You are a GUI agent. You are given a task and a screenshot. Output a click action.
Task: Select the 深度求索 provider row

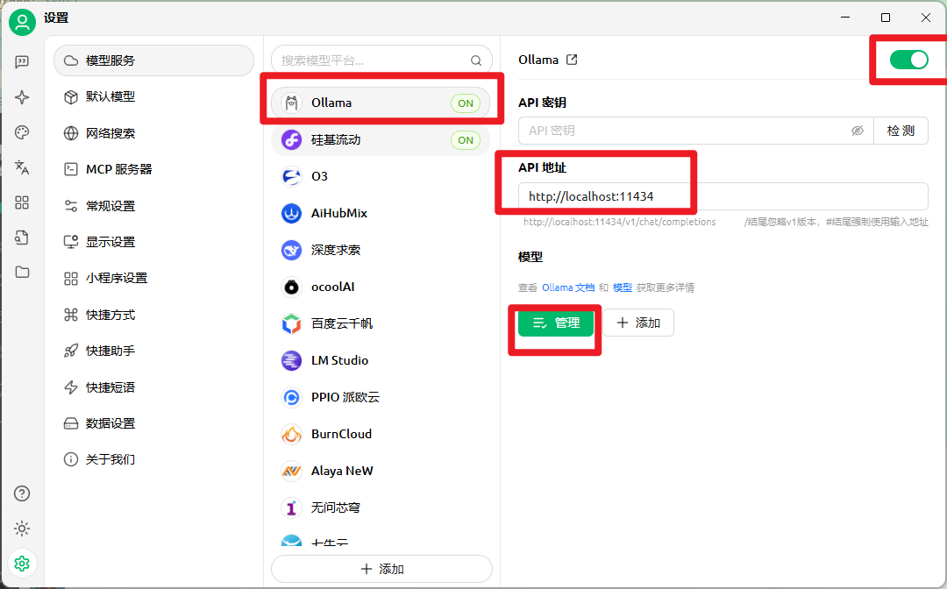(x=381, y=250)
